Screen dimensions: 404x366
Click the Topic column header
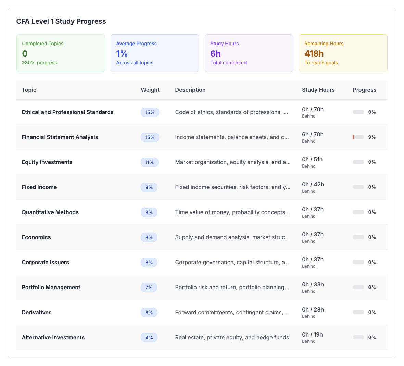pos(29,90)
